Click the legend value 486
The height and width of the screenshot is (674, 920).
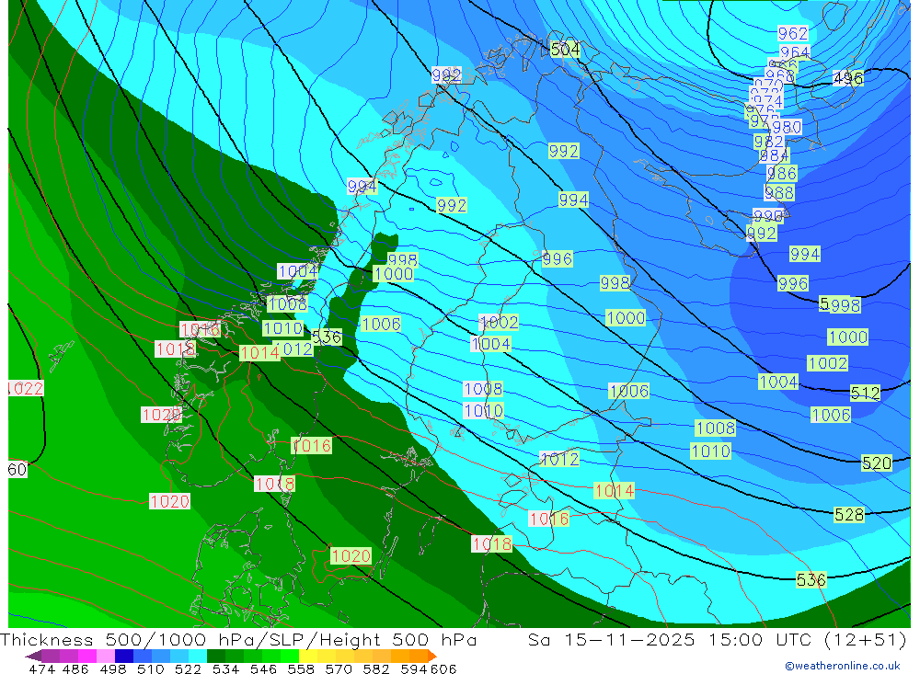75,668
